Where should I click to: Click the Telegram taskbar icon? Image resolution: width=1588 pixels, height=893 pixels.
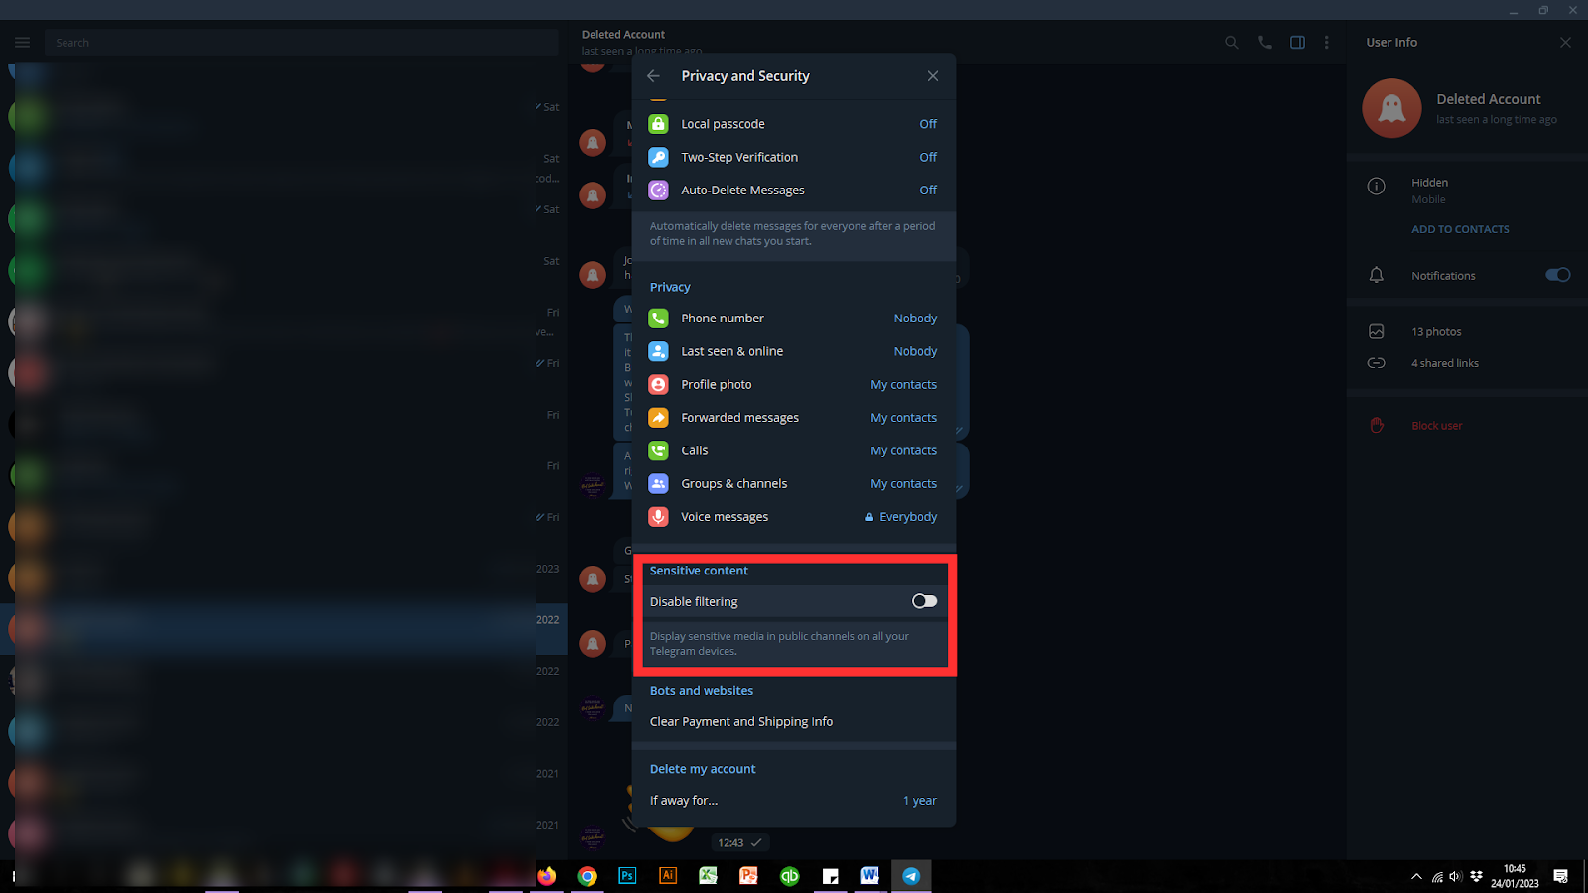coord(911,876)
